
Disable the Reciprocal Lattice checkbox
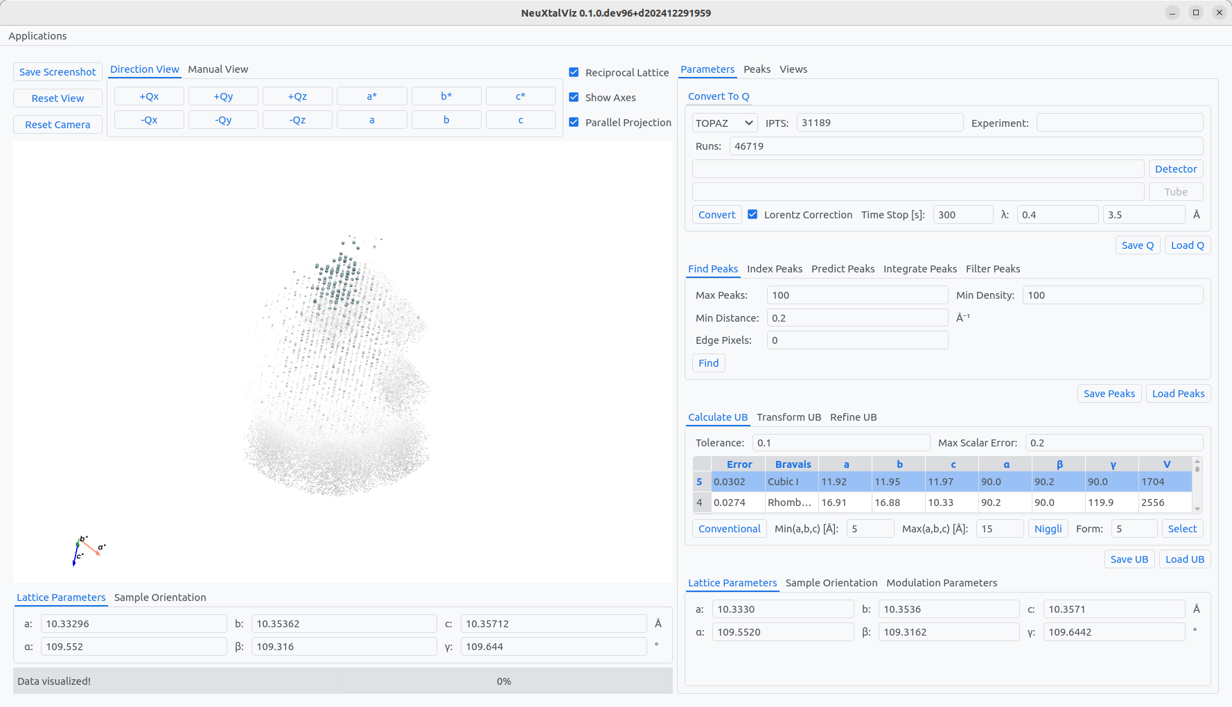point(574,72)
